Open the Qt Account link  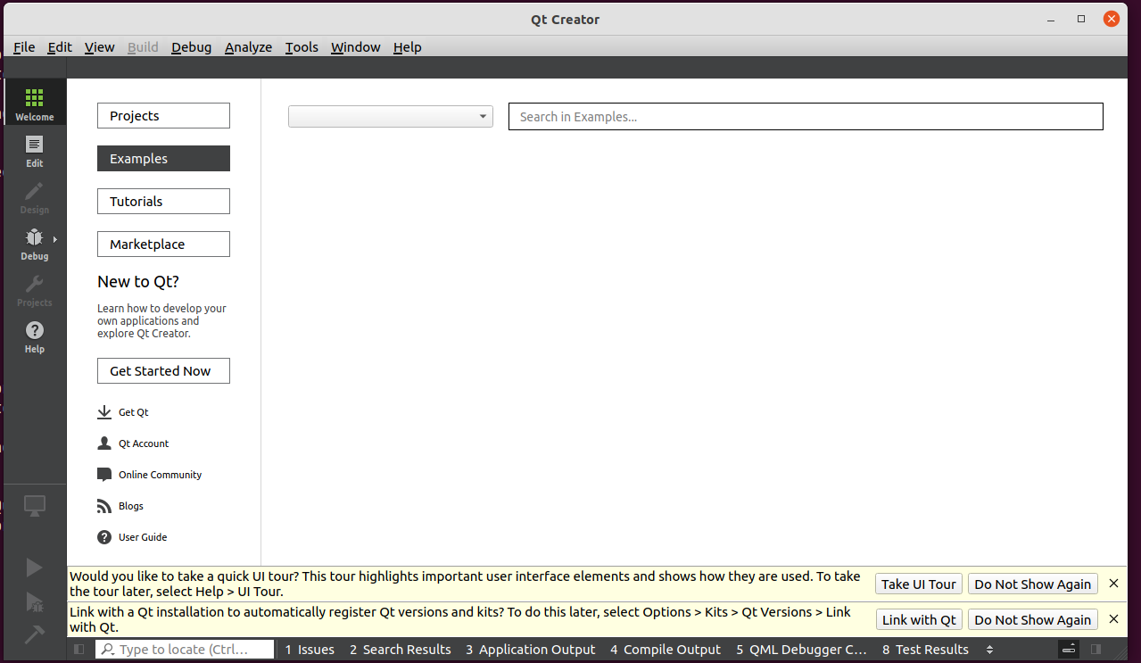click(144, 443)
